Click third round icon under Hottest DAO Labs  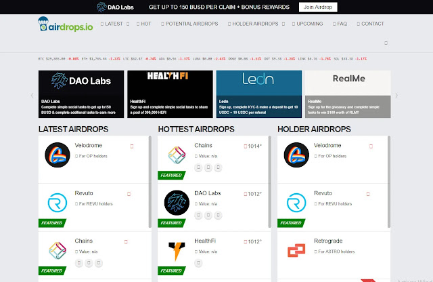pos(218,215)
